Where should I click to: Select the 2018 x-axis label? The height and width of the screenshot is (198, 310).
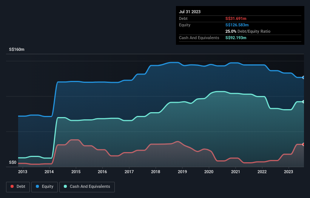tap(156, 172)
